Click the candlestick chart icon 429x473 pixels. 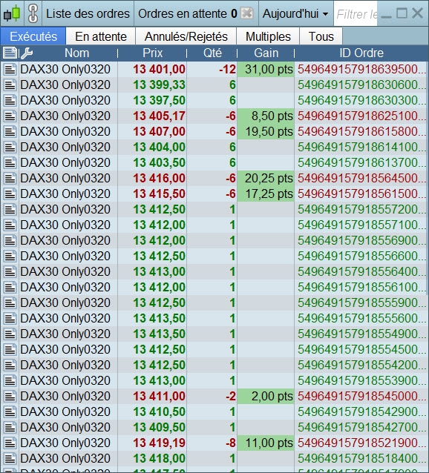(x=12, y=13)
